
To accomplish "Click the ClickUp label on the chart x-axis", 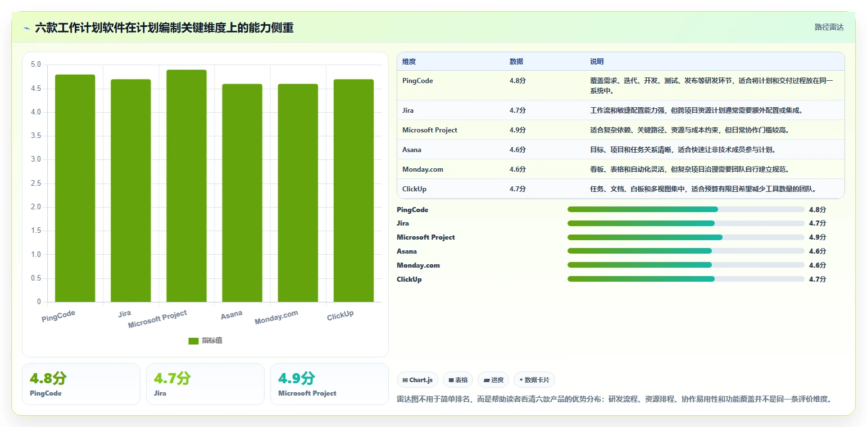I will coord(341,315).
